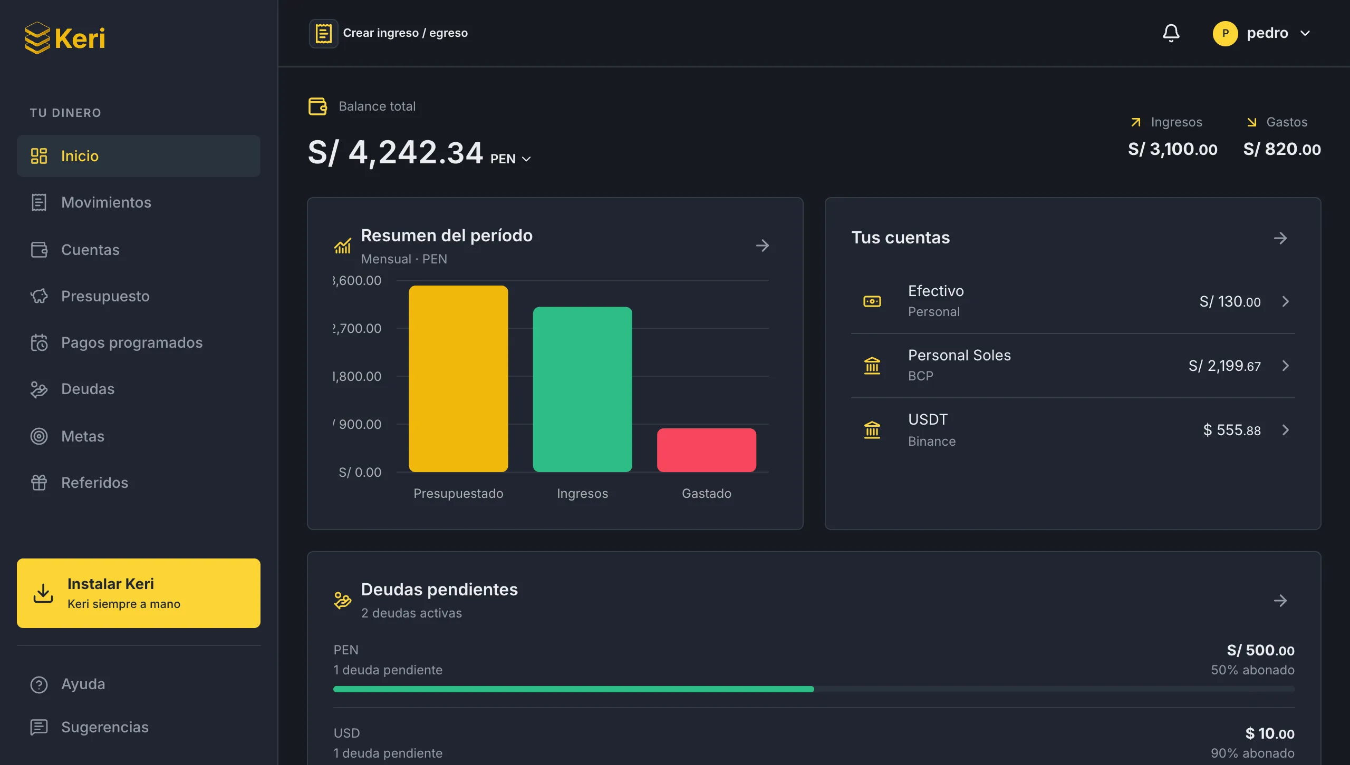
Task: Expand the USDT Binance account chevron
Action: [1285, 430]
